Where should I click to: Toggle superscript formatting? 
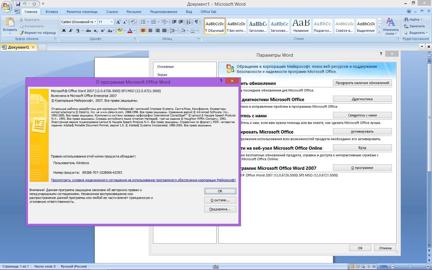click(x=103, y=31)
